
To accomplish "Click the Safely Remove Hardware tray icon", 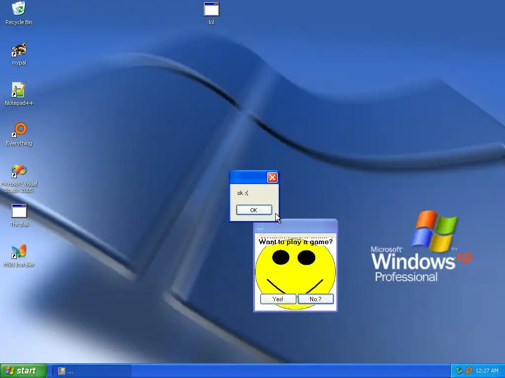I will (459, 371).
